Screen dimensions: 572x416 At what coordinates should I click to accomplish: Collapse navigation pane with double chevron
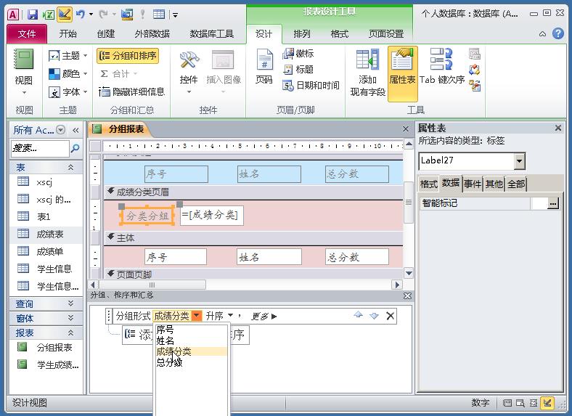click(x=75, y=130)
